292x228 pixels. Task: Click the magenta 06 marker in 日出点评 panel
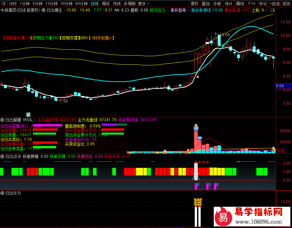196,186
